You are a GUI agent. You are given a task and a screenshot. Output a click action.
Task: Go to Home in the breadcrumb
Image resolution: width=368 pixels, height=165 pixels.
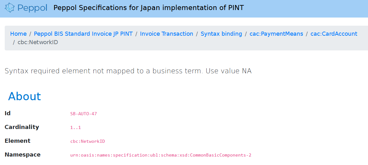[18, 34]
